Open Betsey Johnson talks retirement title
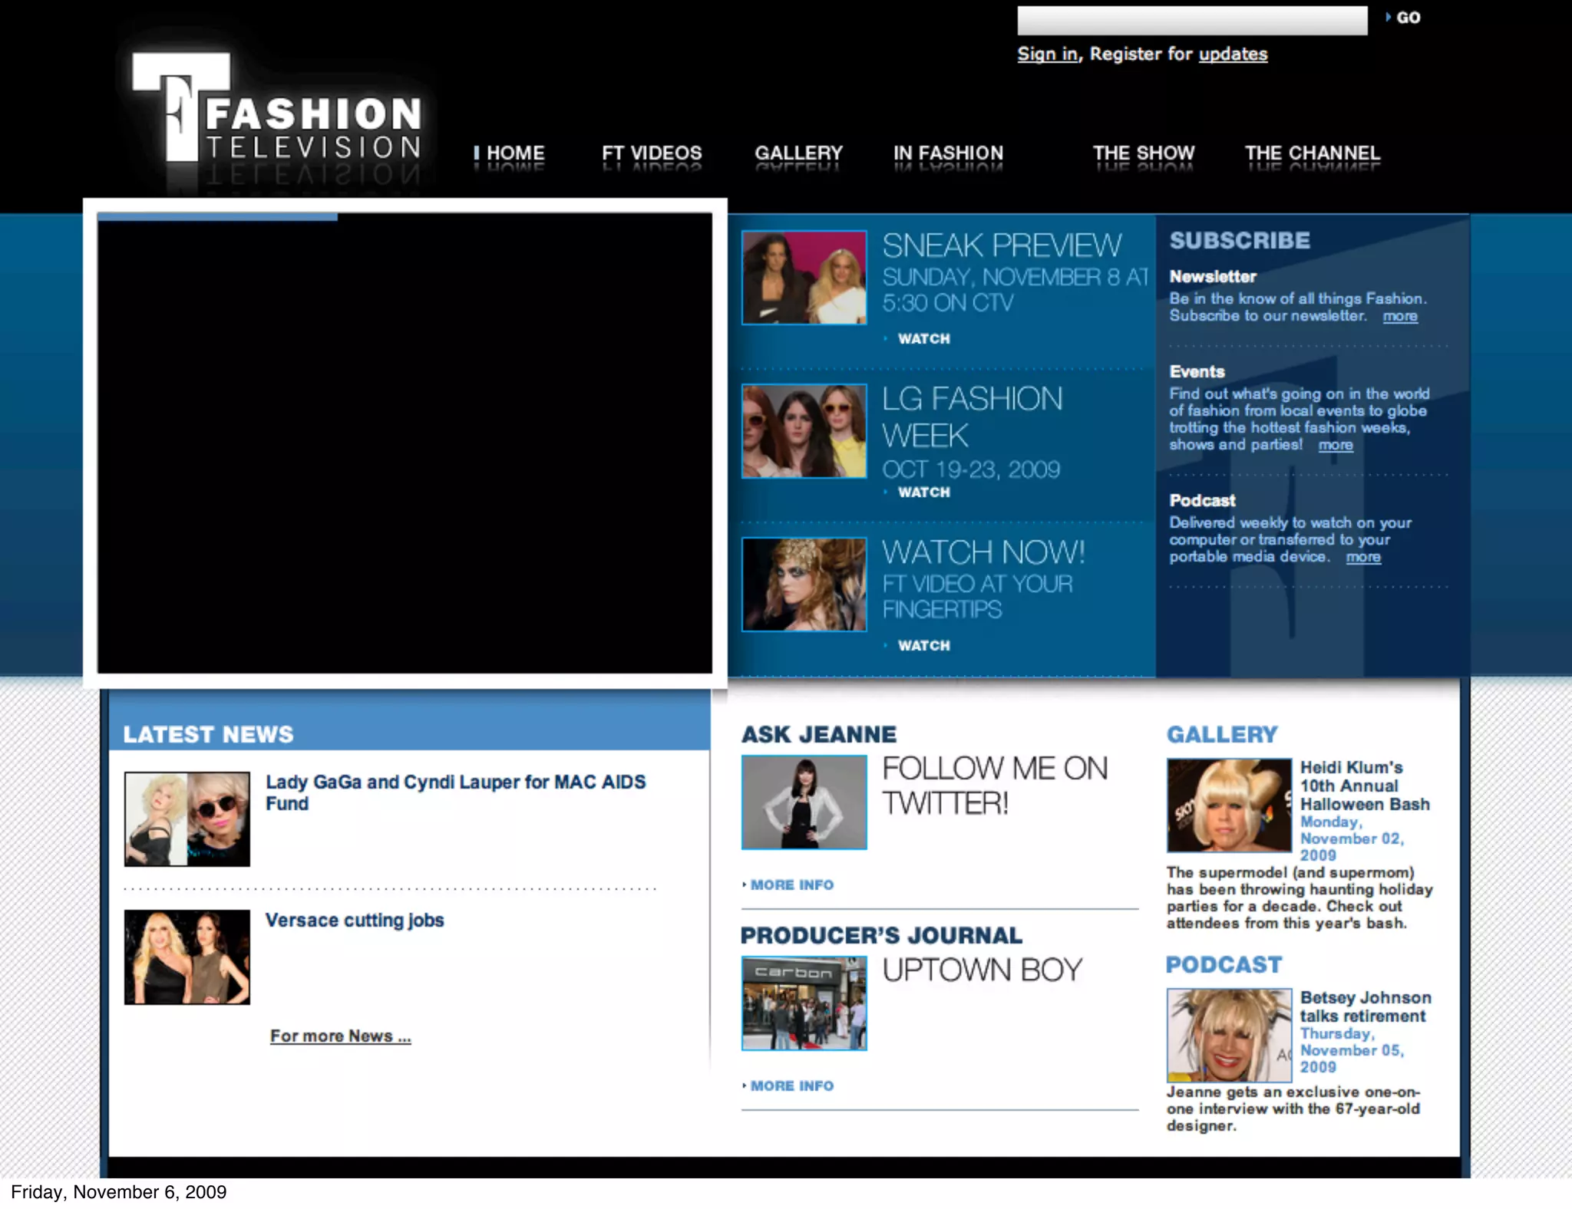Viewport: 1572px width, 1209px height. (1366, 1006)
